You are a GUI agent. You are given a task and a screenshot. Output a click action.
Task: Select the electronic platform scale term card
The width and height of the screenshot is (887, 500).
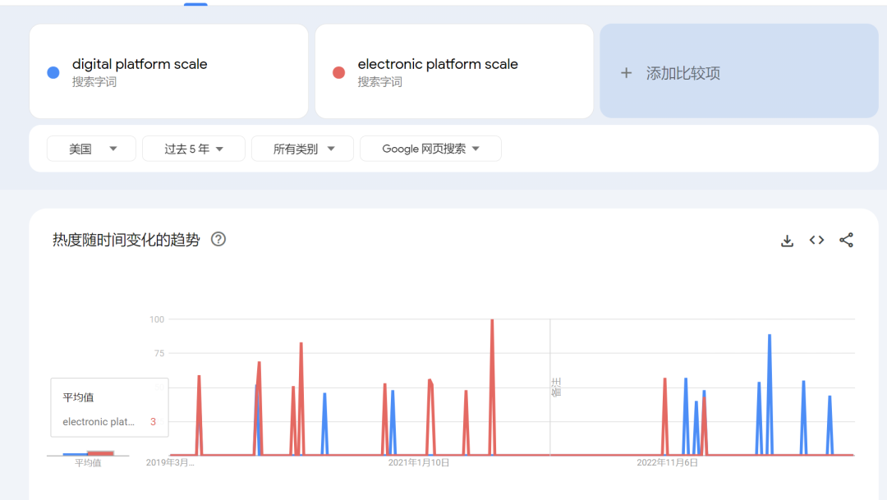[454, 71]
